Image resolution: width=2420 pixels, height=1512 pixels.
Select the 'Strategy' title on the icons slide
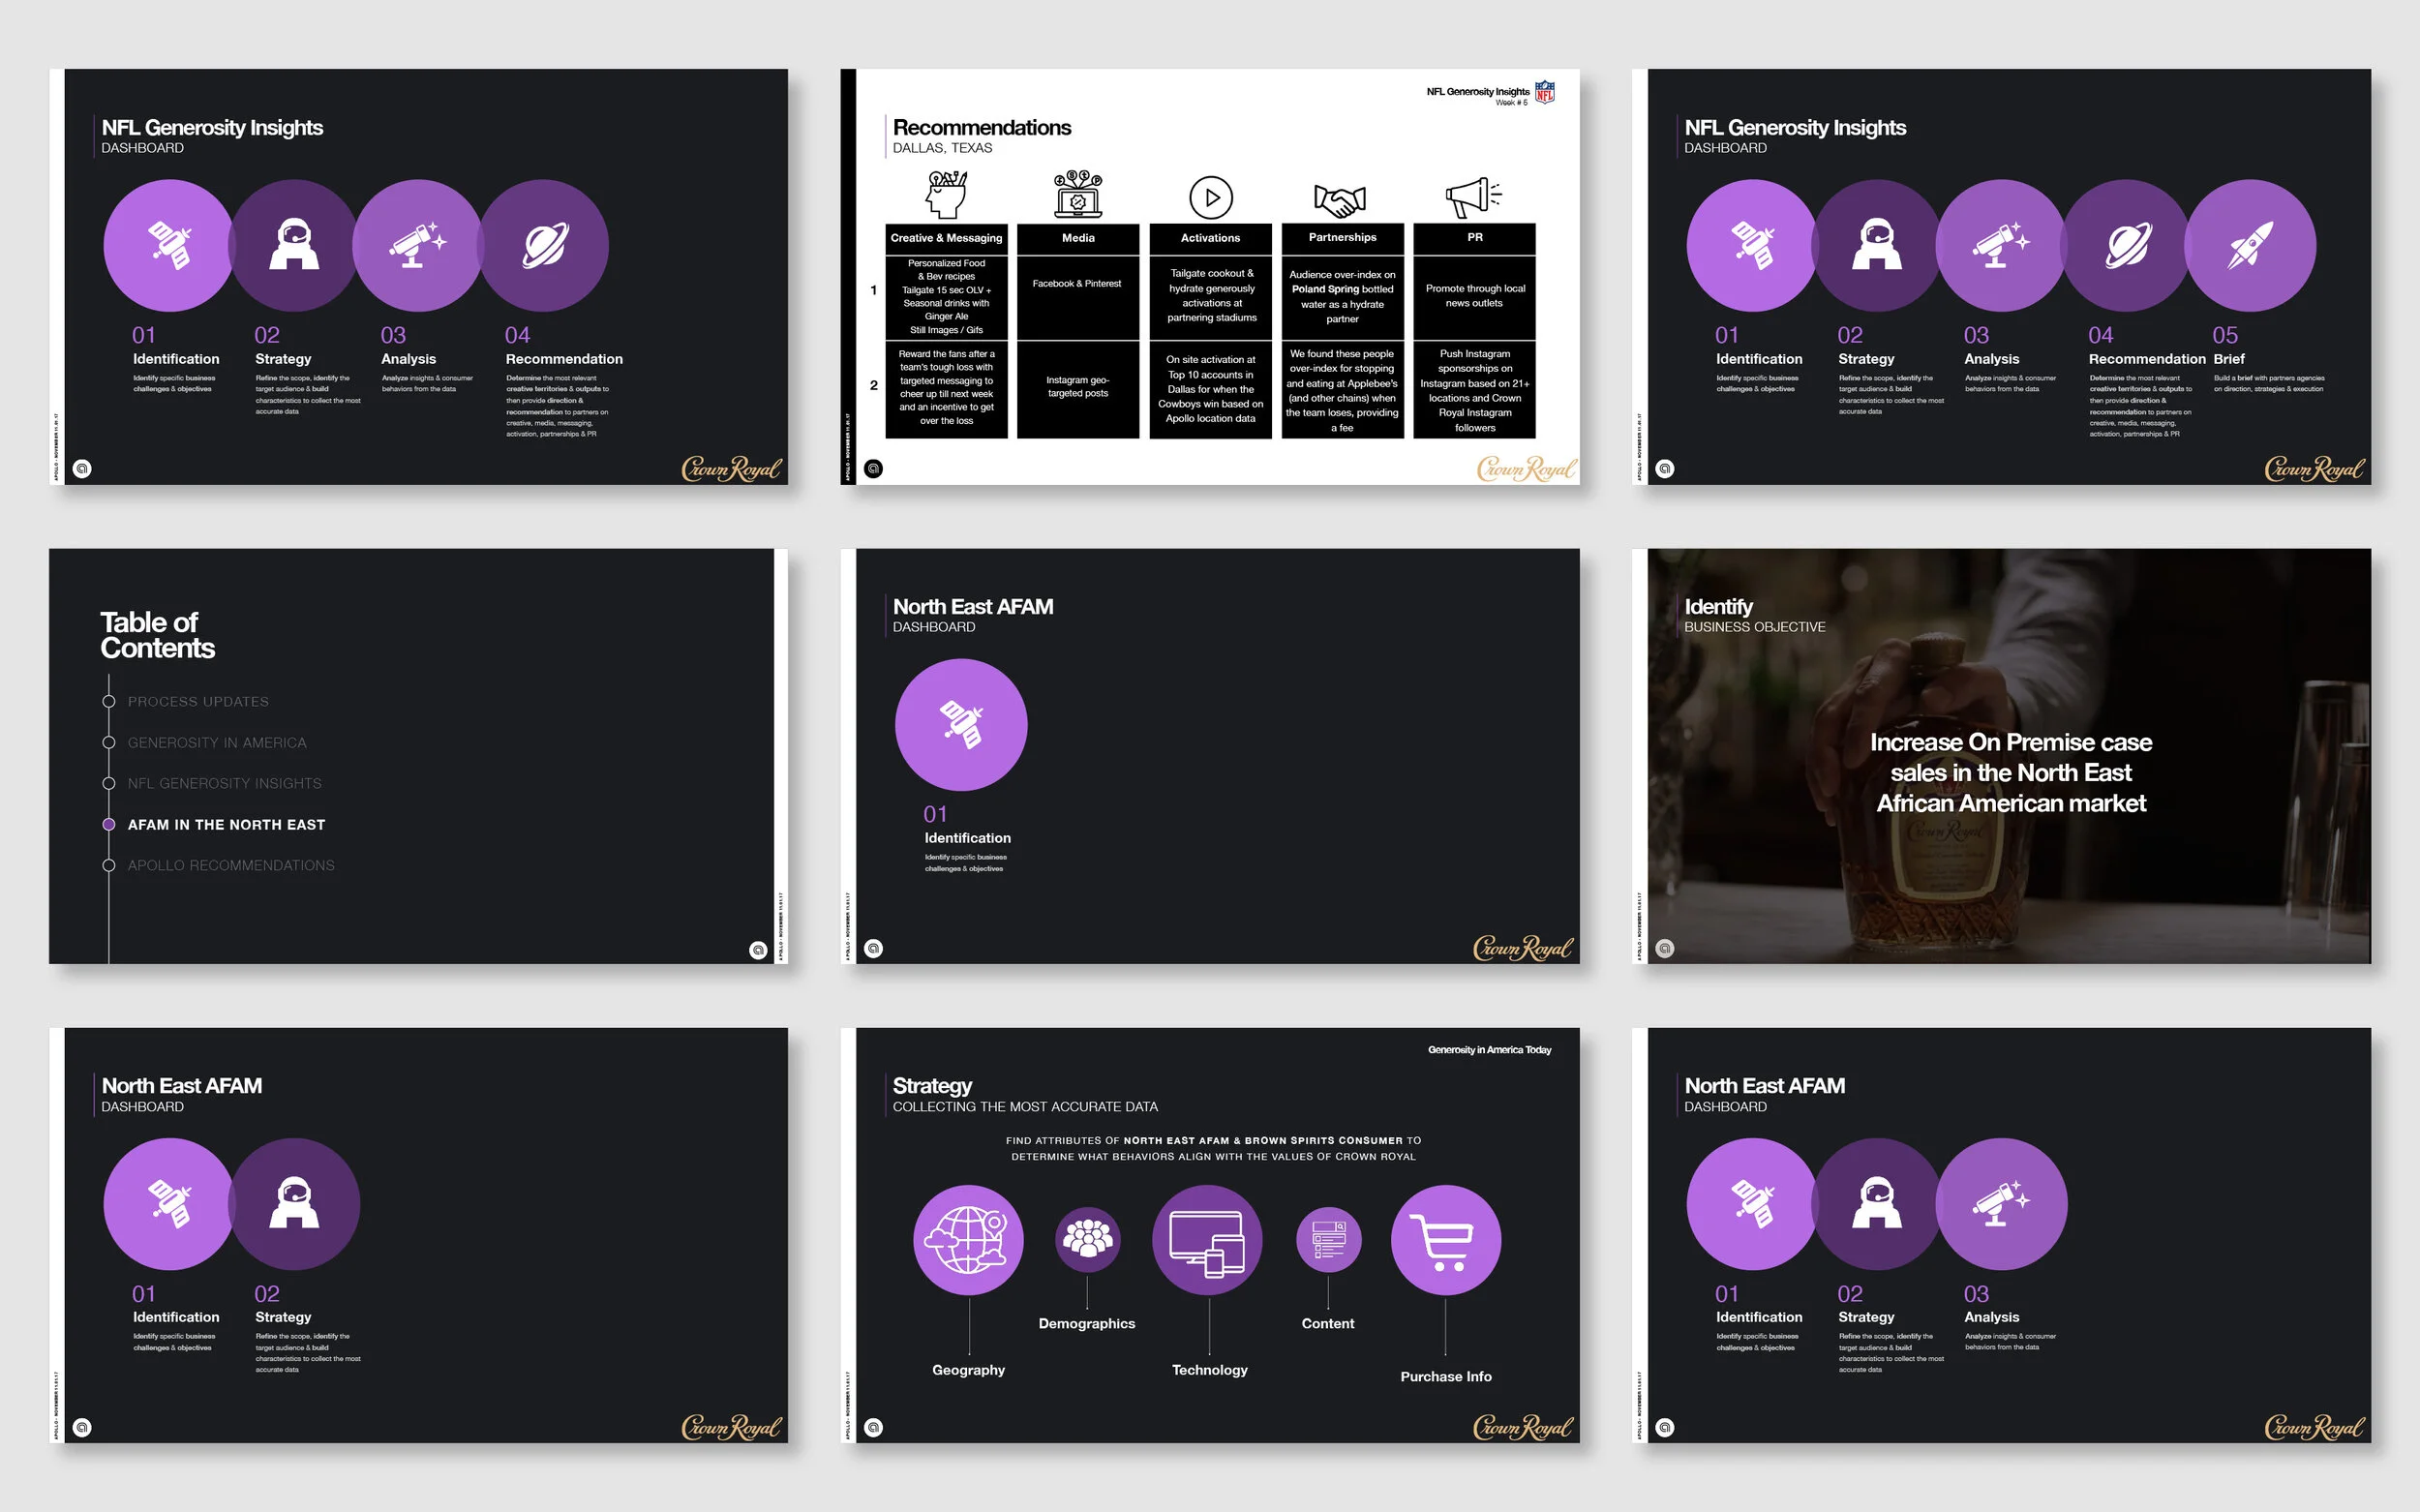(x=932, y=1086)
